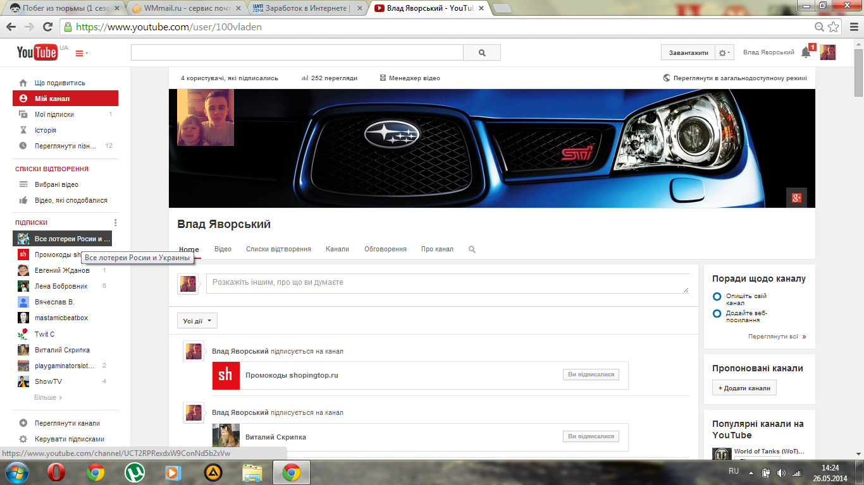Switch to the Канали tab
The width and height of the screenshot is (864, 485).
point(337,249)
